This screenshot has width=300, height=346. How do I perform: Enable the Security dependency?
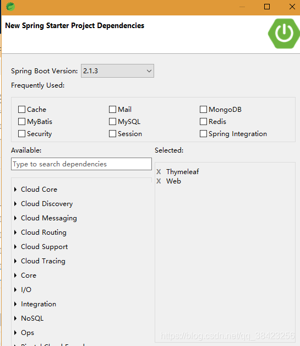coord(21,134)
